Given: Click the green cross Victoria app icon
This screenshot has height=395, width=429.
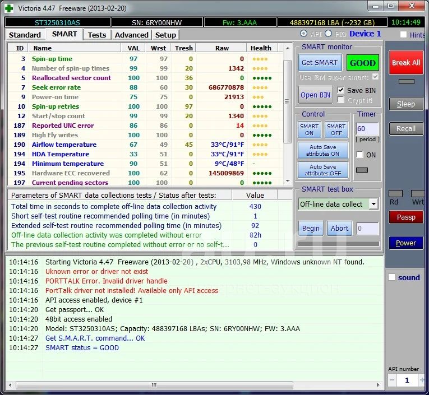Looking at the screenshot, I should [x=9, y=8].
